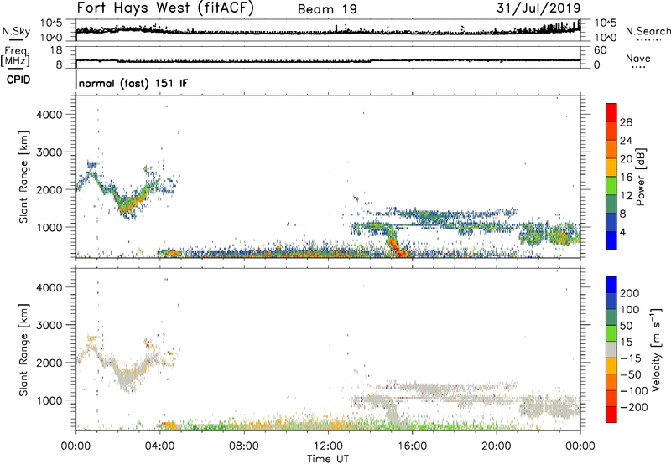This screenshot has height=464, width=671.
Task: Click the orange patch near 04:30 in the velocity panel
Action: [x=169, y=425]
